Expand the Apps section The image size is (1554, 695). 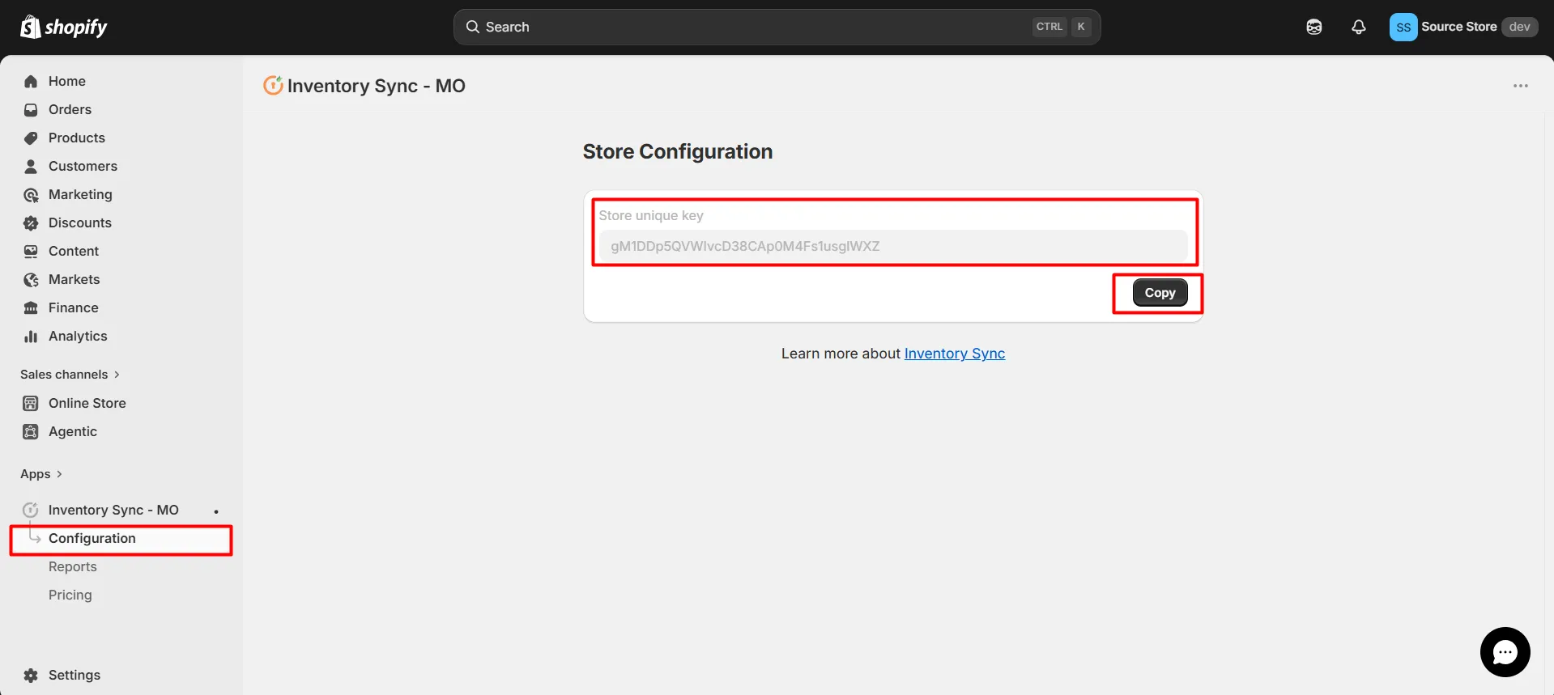click(41, 473)
